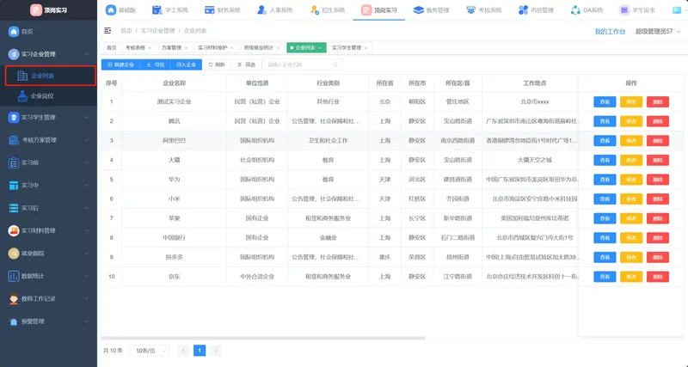Click 查看 for the 腾讯 row
688x367 pixels.
point(605,121)
